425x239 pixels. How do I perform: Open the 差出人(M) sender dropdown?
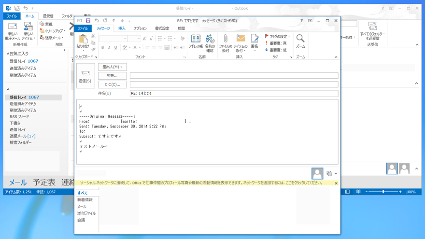[x=112, y=67]
